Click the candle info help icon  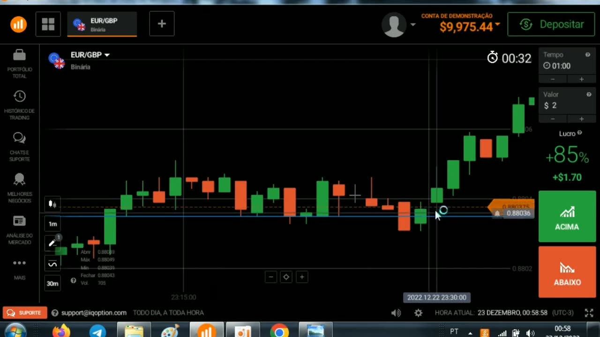[x=73, y=280]
